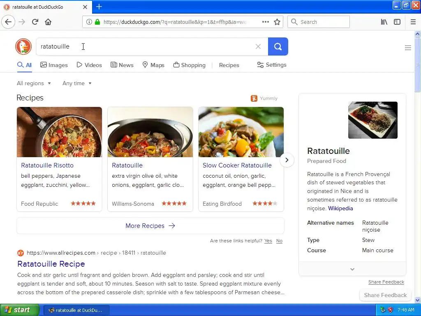Viewport: 421px width, 316px height.
Task: Submit search with blue magnifier button
Action: click(278, 46)
